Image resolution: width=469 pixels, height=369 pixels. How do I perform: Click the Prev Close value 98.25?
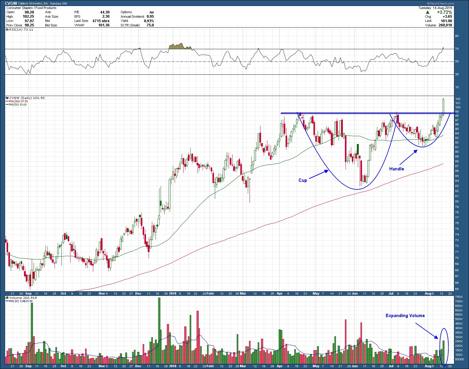29,25
